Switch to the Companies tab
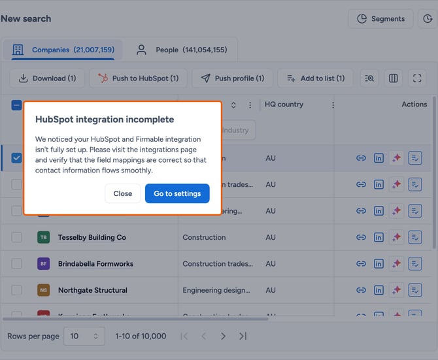Viewport: 438px width, 360px height. tap(63, 50)
